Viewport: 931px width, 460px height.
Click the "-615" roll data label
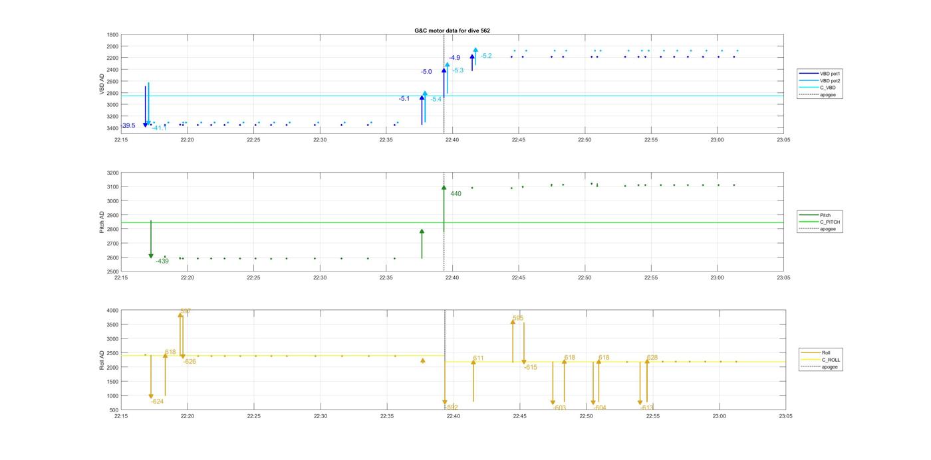tap(531, 367)
